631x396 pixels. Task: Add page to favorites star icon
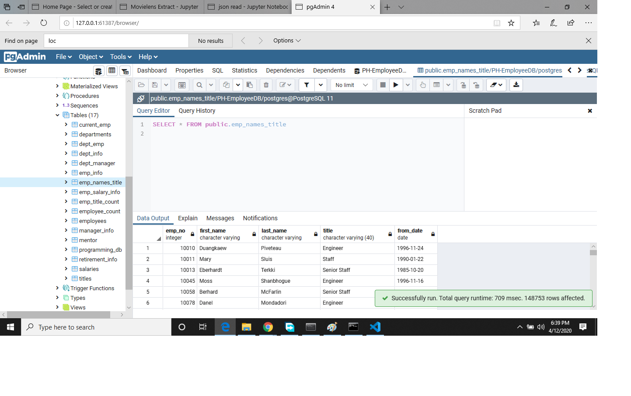(x=511, y=23)
